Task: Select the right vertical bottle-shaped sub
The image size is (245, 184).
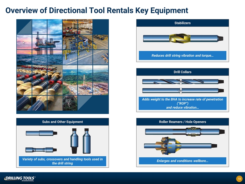Action: tap(87, 141)
